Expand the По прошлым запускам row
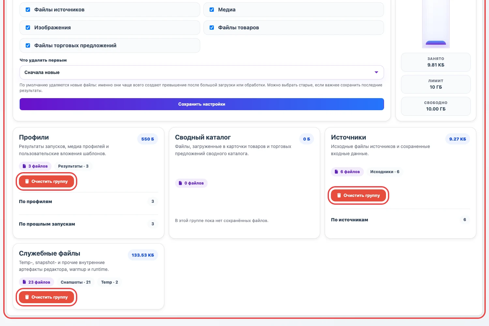This screenshot has width=489, height=326. pos(88,224)
